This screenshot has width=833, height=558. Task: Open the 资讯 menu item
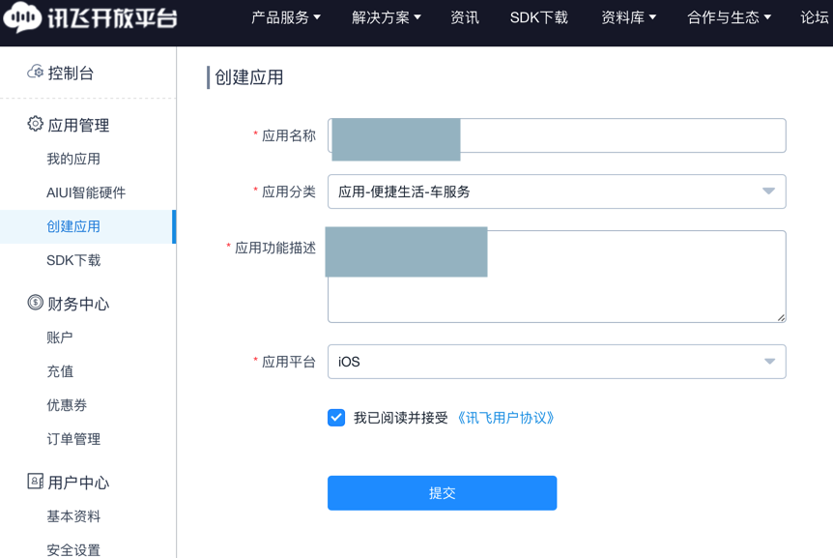point(465,17)
